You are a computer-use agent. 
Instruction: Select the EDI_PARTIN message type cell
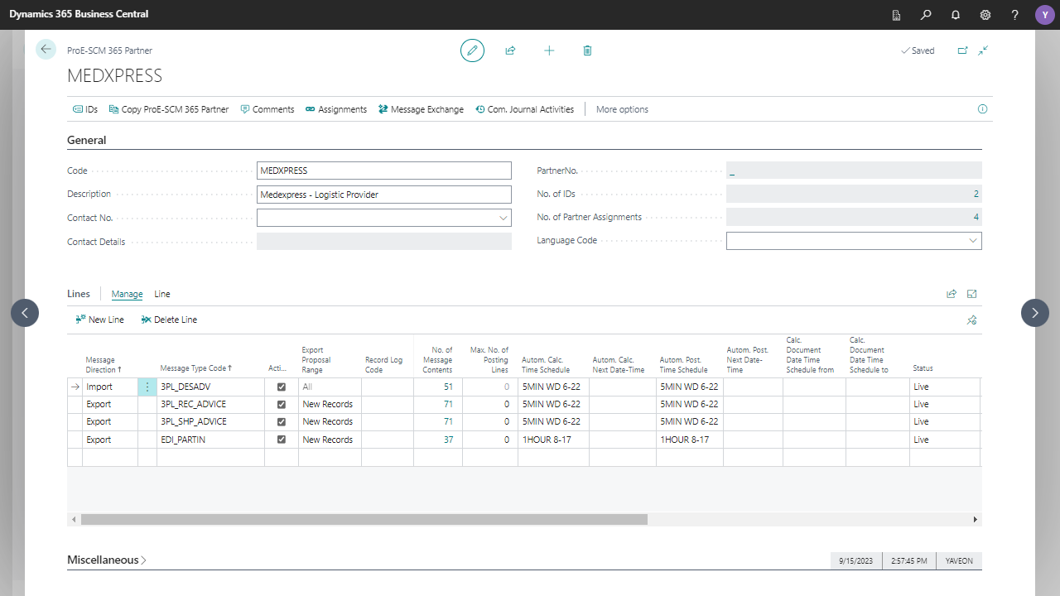[x=210, y=440]
